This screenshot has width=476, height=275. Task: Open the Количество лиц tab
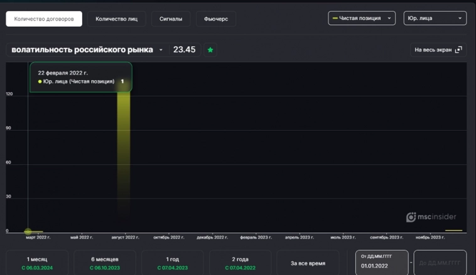116,19
